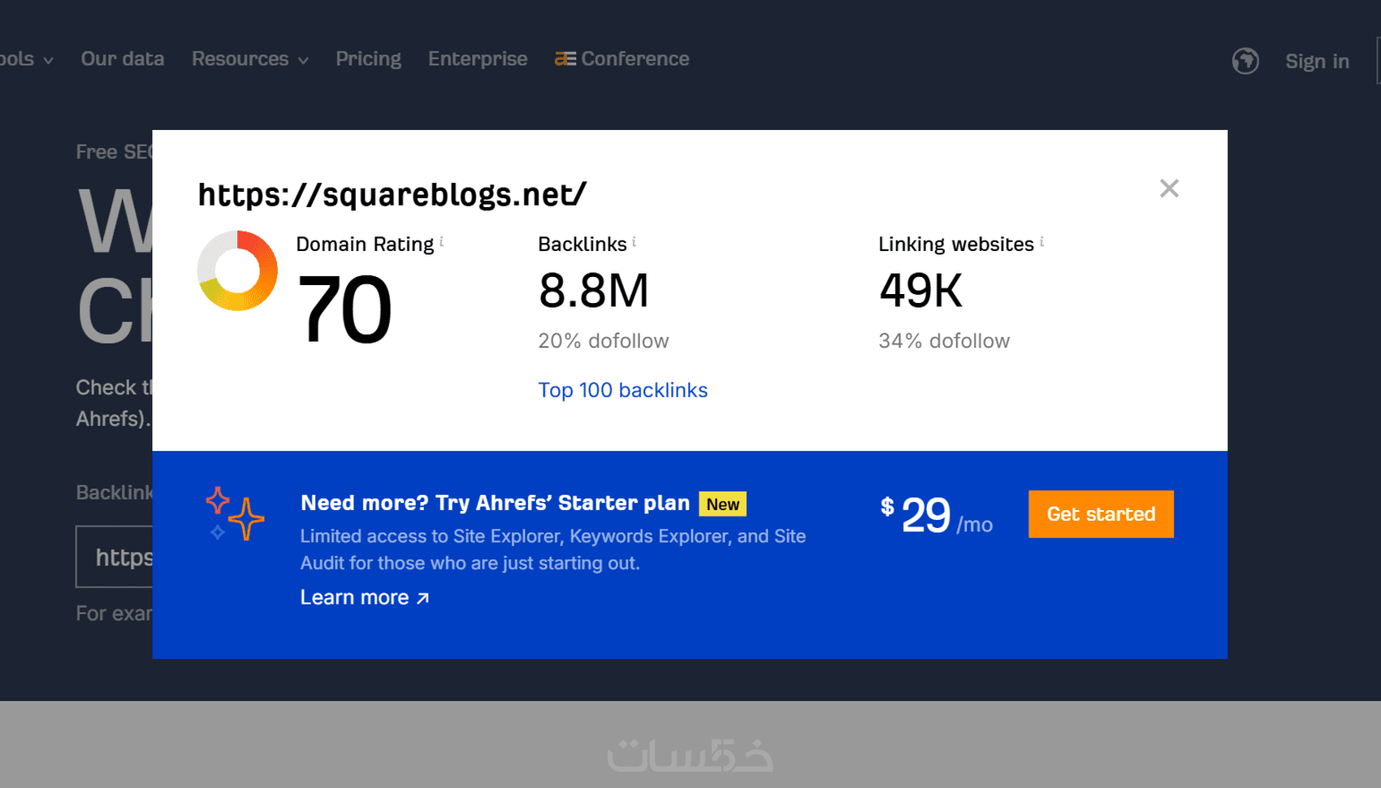Click the New badge on Starter plan
The height and width of the screenshot is (788, 1381).
click(723, 504)
